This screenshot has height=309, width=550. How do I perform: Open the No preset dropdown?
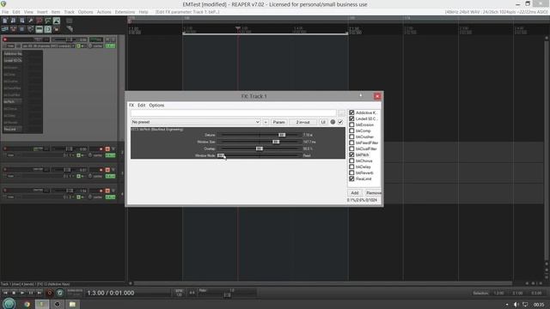point(195,122)
